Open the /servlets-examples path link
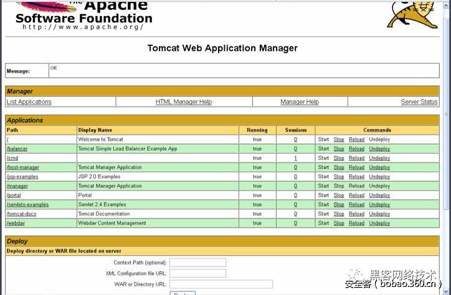Screen dimensions: 451x295 [27, 205]
